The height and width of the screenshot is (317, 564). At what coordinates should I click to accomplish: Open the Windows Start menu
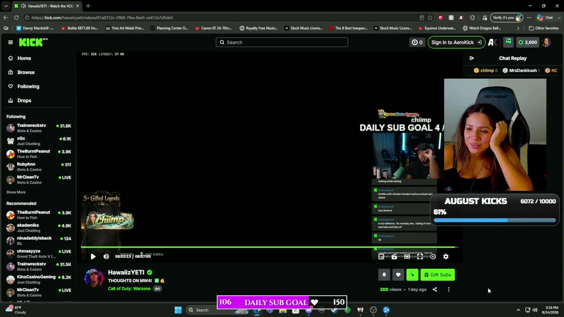click(x=178, y=310)
